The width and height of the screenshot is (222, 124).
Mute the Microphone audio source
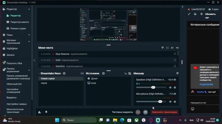click(170, 102)
